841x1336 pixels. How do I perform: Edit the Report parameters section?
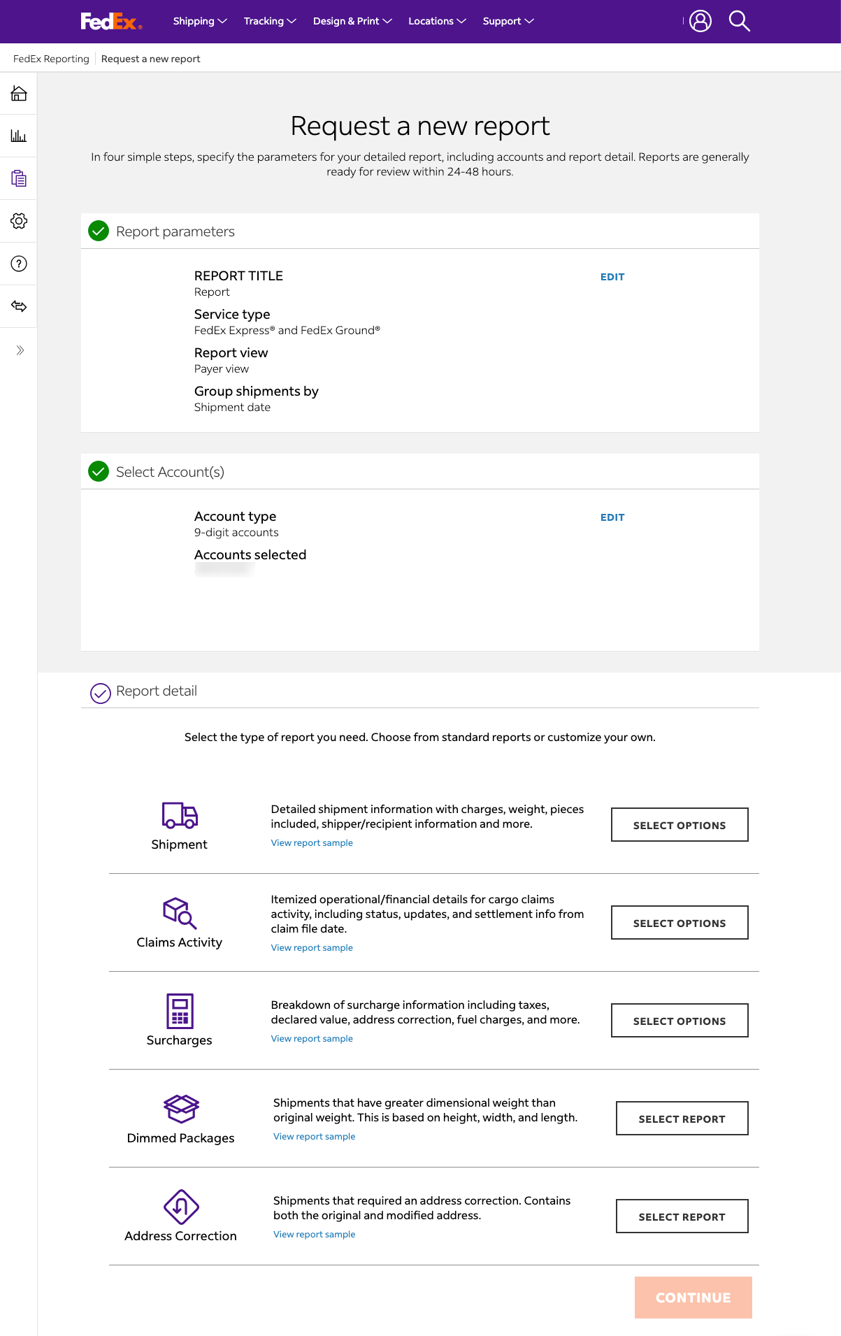coord(612,277)
